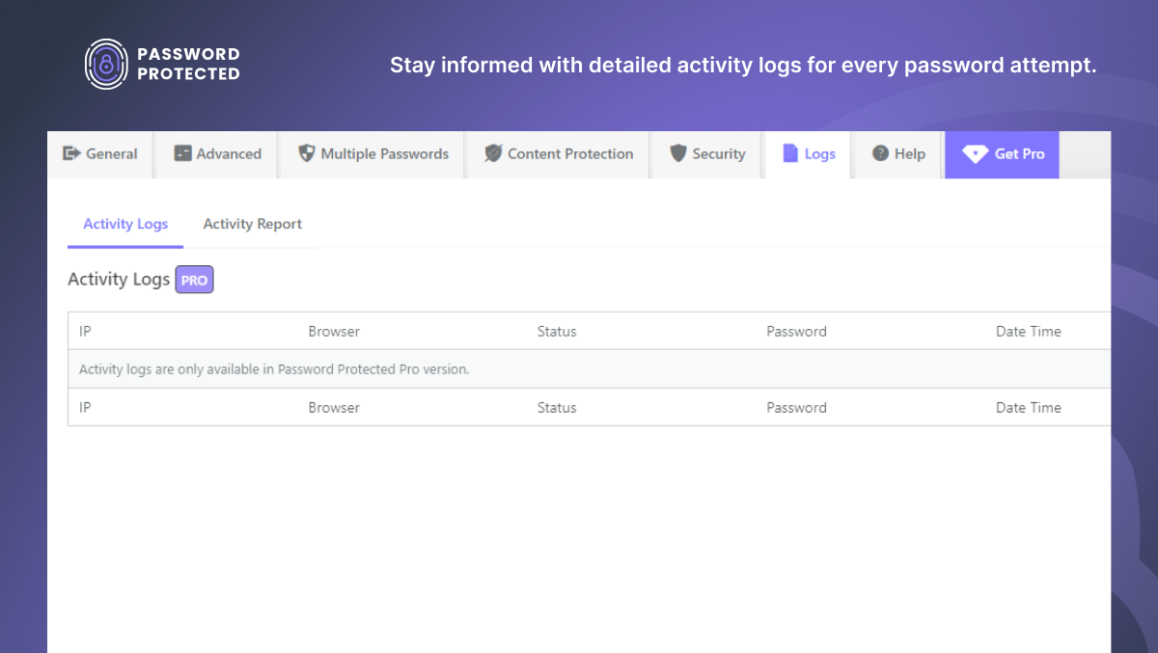1158x653 pixels.
Task: Click the General tab exit-arrow icon
Action: coord(71,153)
